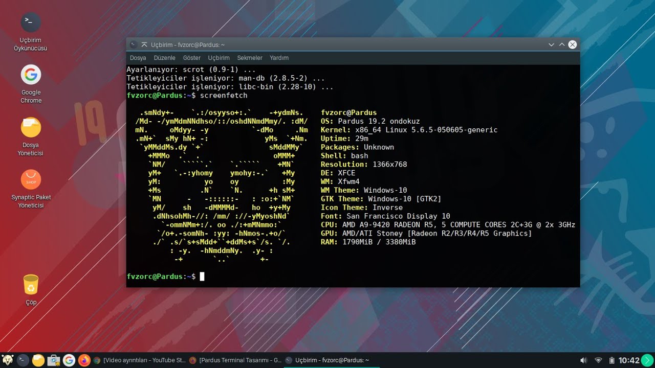
Task: Switch to Pardus Terminal Tasarımı window
Action: (x=235, y=360)
